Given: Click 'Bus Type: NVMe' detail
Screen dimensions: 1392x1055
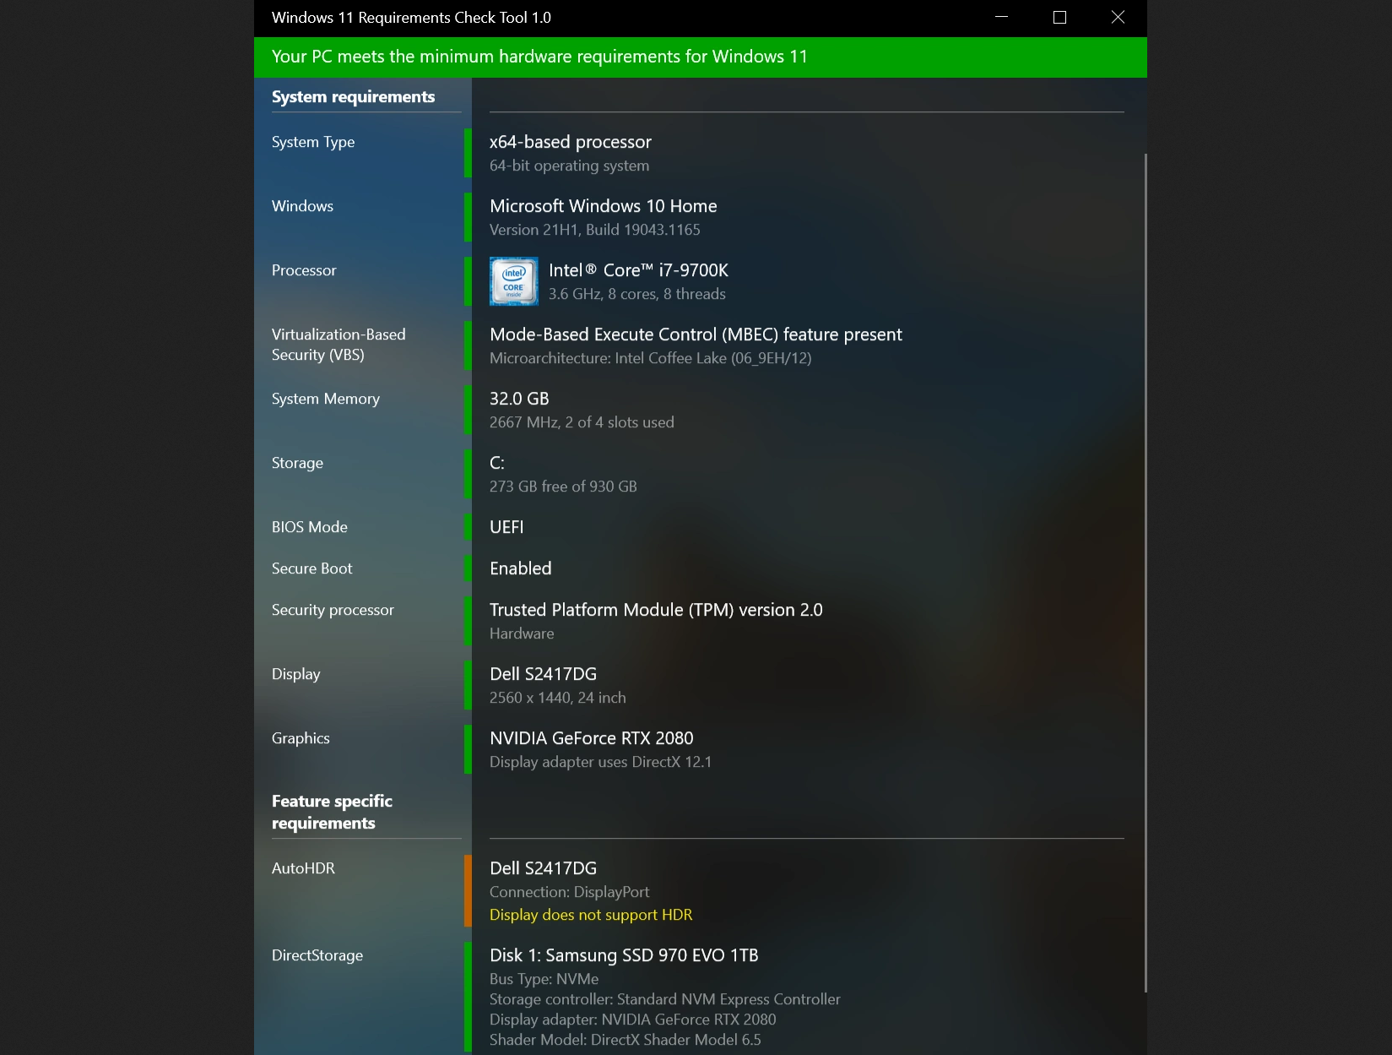Looking at the screenshot, I should point(544,979).
